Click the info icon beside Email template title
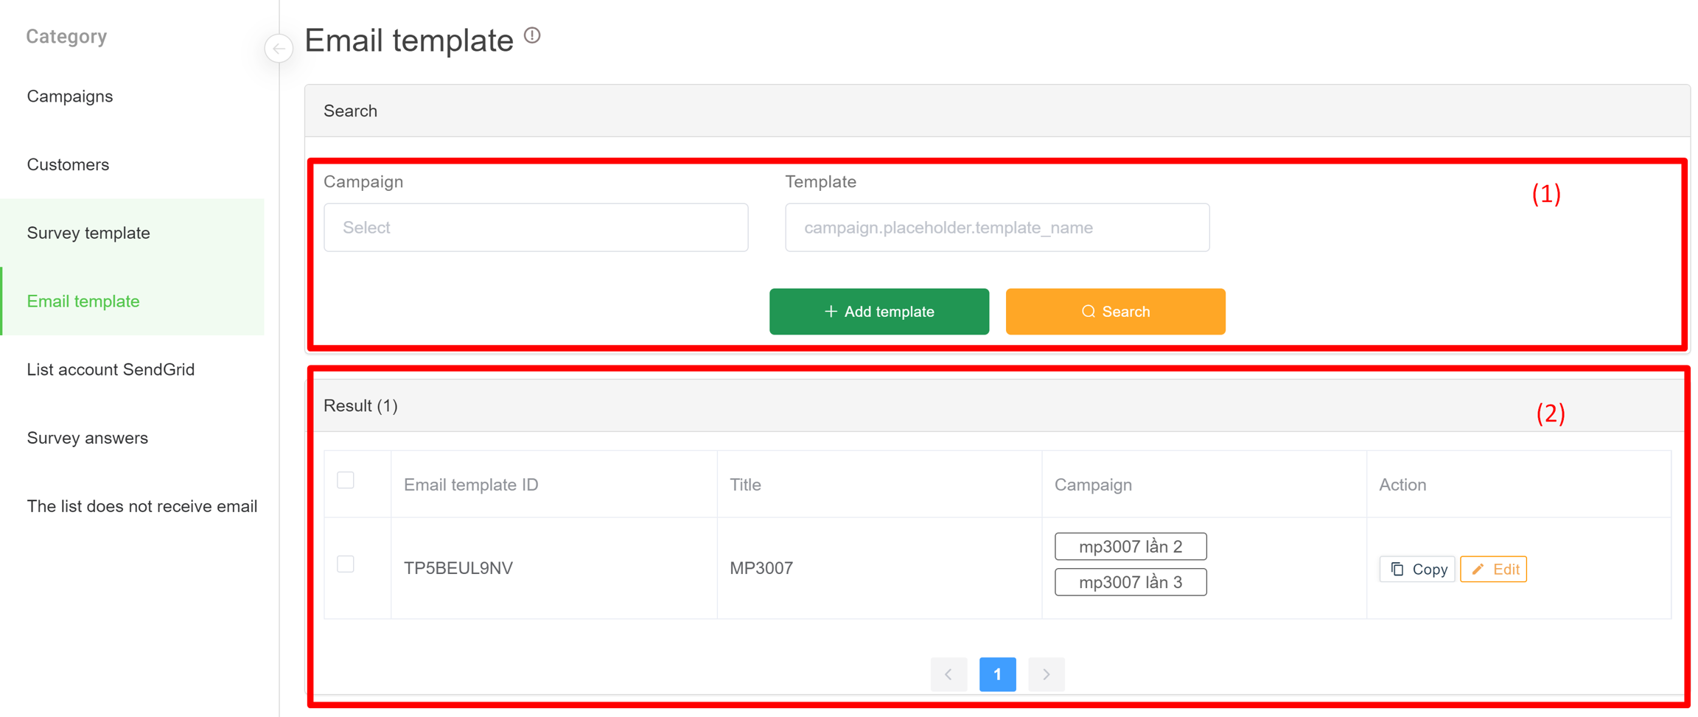The height and width of the screenshot is (717, 1698). coord(532,35)
